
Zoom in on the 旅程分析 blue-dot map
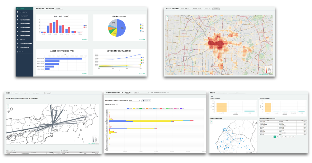(x=211, y=121)
